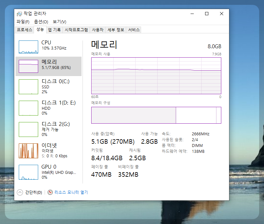Click the Task Manager app icon in title bar
The height and width of the screenshot is (224, 264).
click(19, 14)
